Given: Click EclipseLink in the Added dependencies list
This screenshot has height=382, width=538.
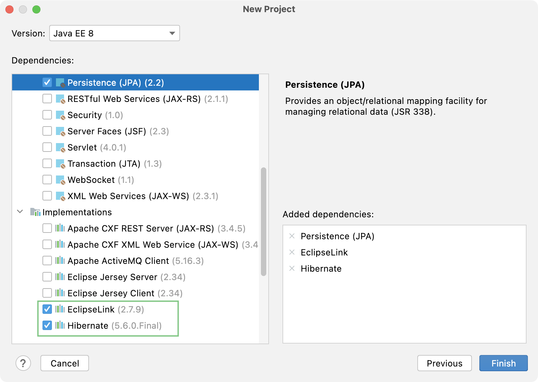Looking at the screenshot, I should click(324, 252).
